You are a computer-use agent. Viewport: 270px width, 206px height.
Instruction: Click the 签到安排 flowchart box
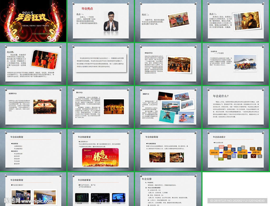tap(214, 152)
